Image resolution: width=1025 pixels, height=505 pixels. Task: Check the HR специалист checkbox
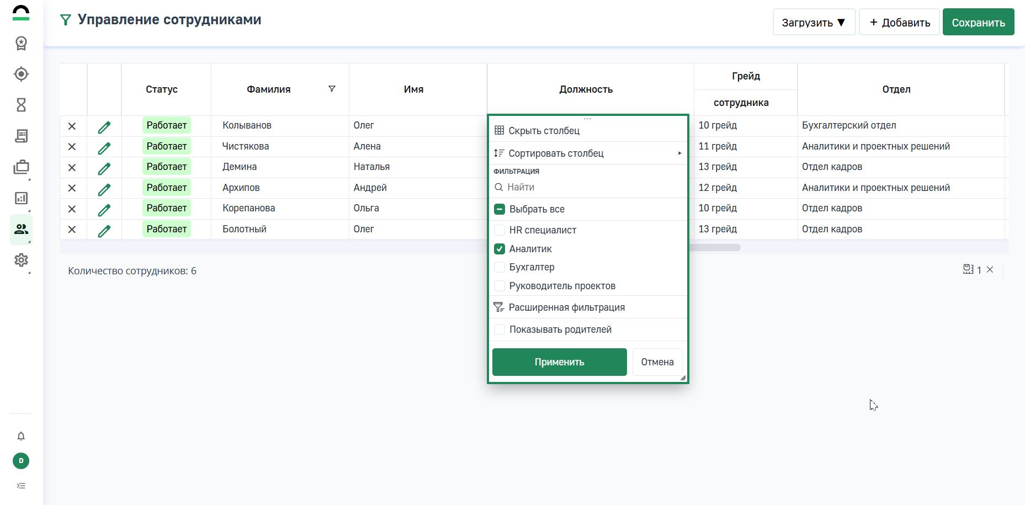500,230
